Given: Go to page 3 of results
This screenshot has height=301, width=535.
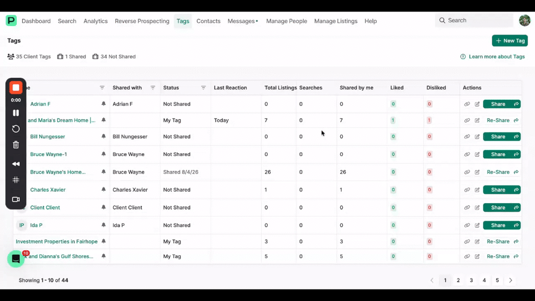Looking at the screenshot, I should point(471,280).
